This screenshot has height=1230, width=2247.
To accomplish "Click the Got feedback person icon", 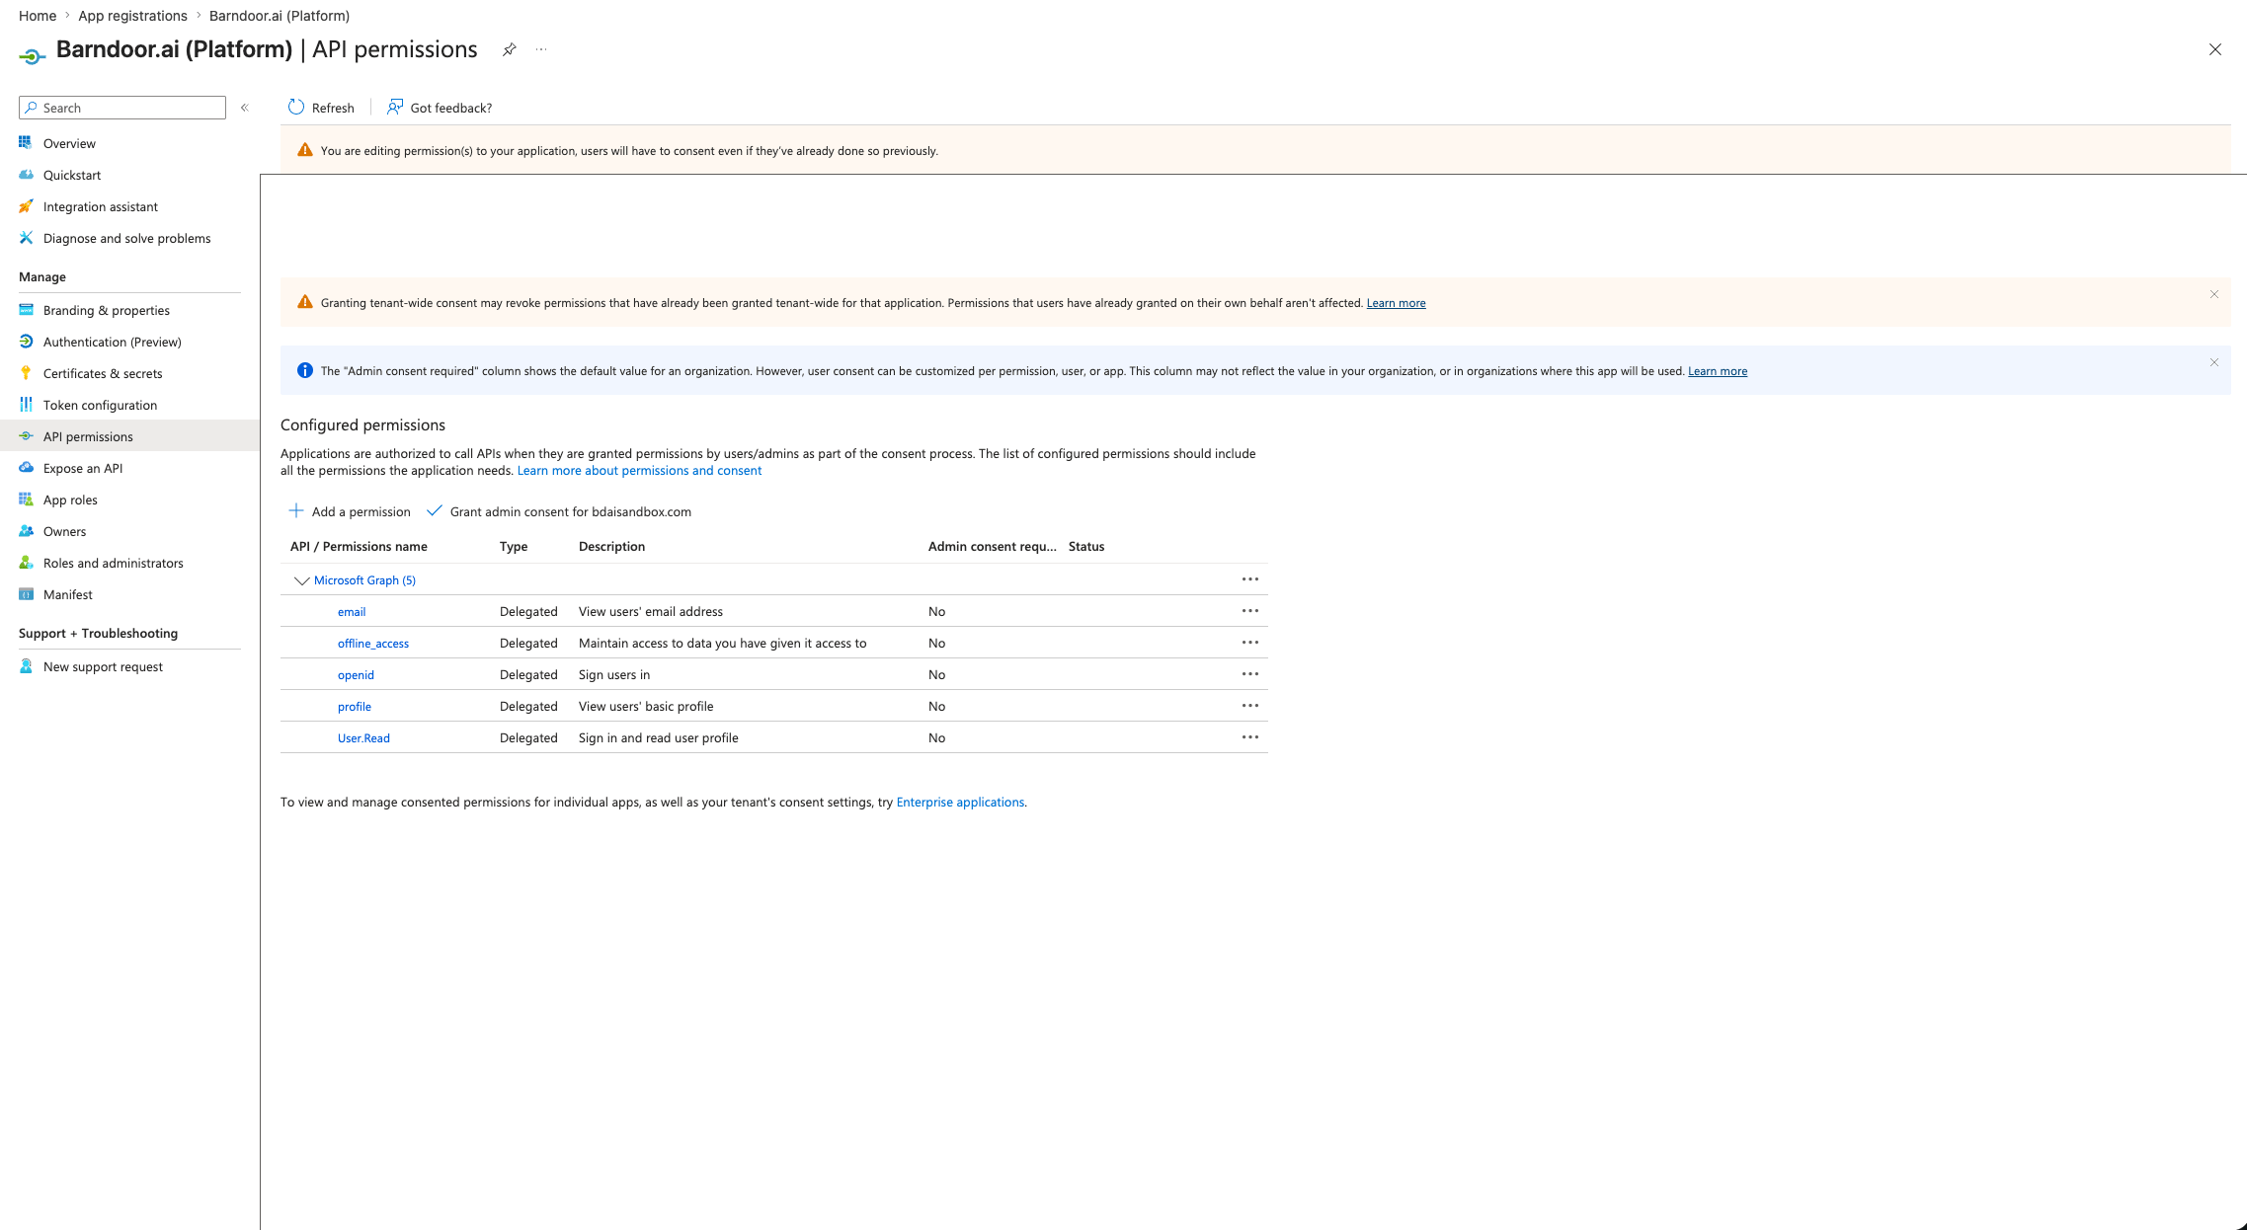I will 395,107.
